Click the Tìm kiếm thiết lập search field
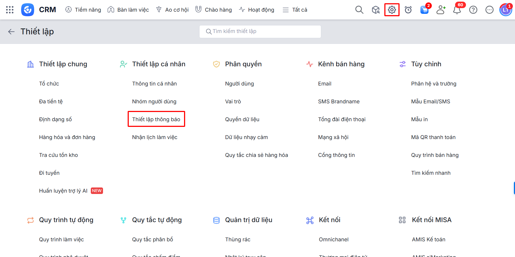This screenshot has height=257, width=515. (260, 31)
